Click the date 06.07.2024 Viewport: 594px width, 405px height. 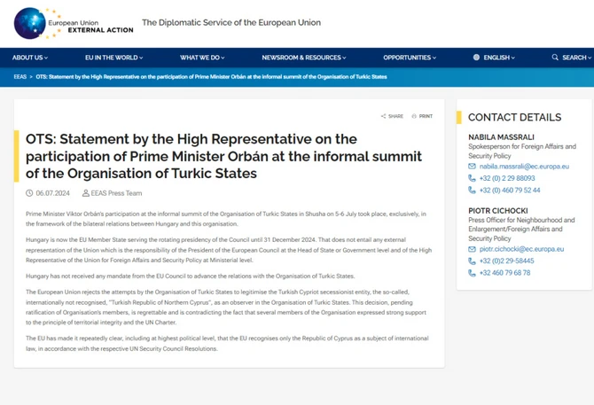point(52,193)
